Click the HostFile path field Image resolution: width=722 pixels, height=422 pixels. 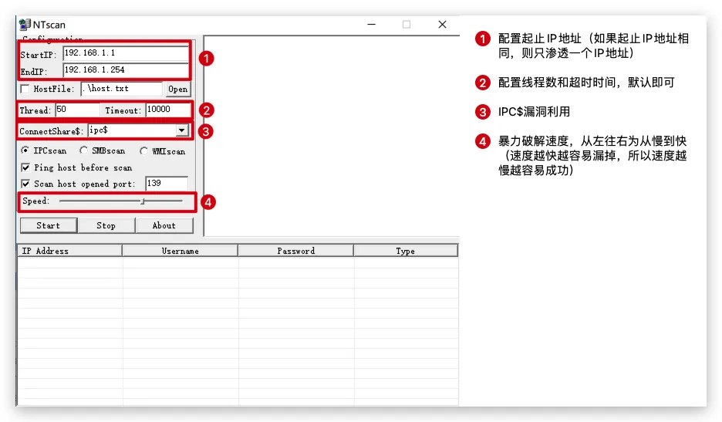click(x=122, y=89)
